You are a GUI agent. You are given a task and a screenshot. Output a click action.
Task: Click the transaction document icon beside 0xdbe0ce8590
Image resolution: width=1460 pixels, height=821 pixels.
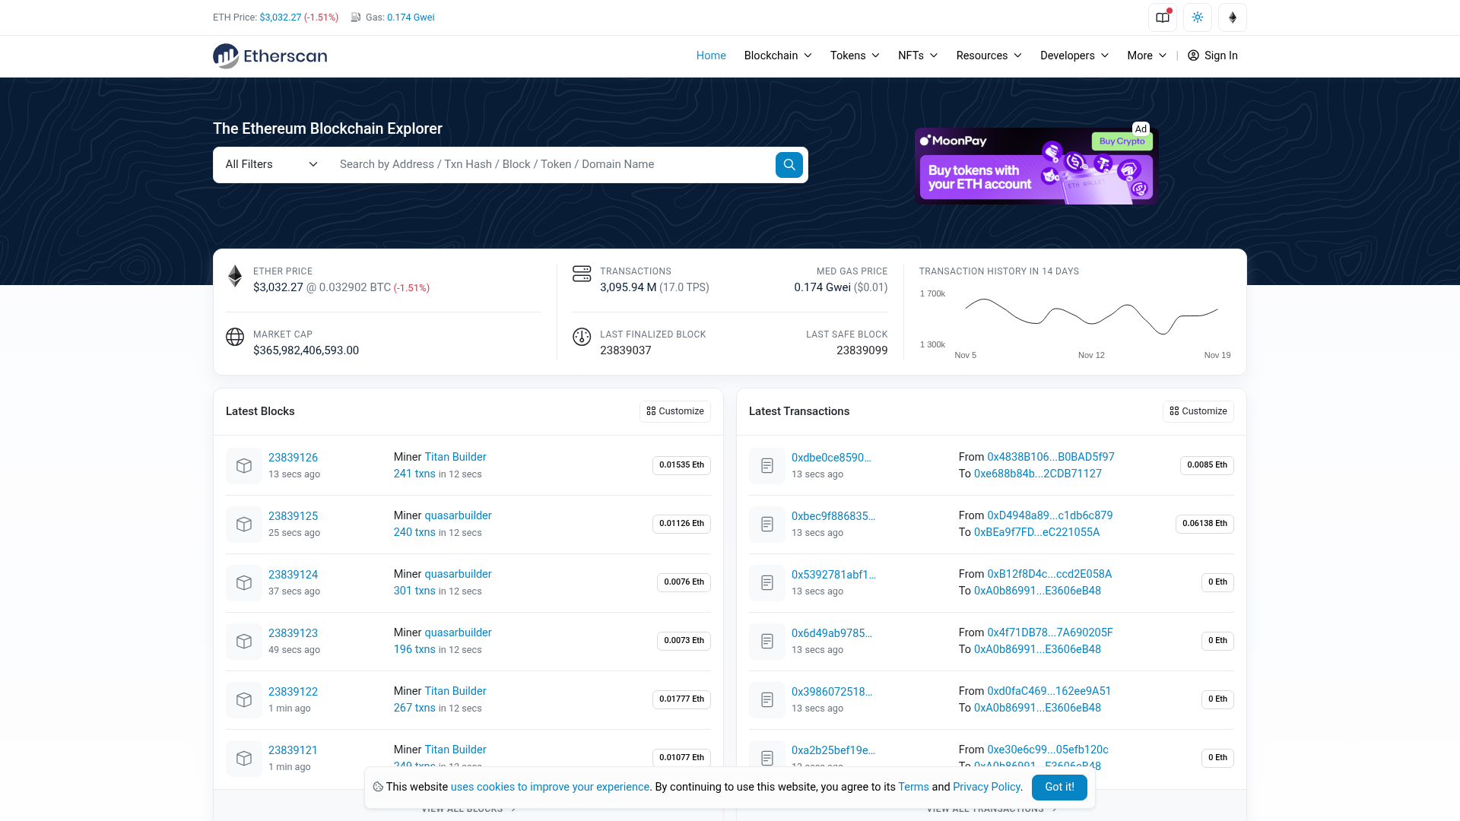pyautogui.click(x=766, y=465)
